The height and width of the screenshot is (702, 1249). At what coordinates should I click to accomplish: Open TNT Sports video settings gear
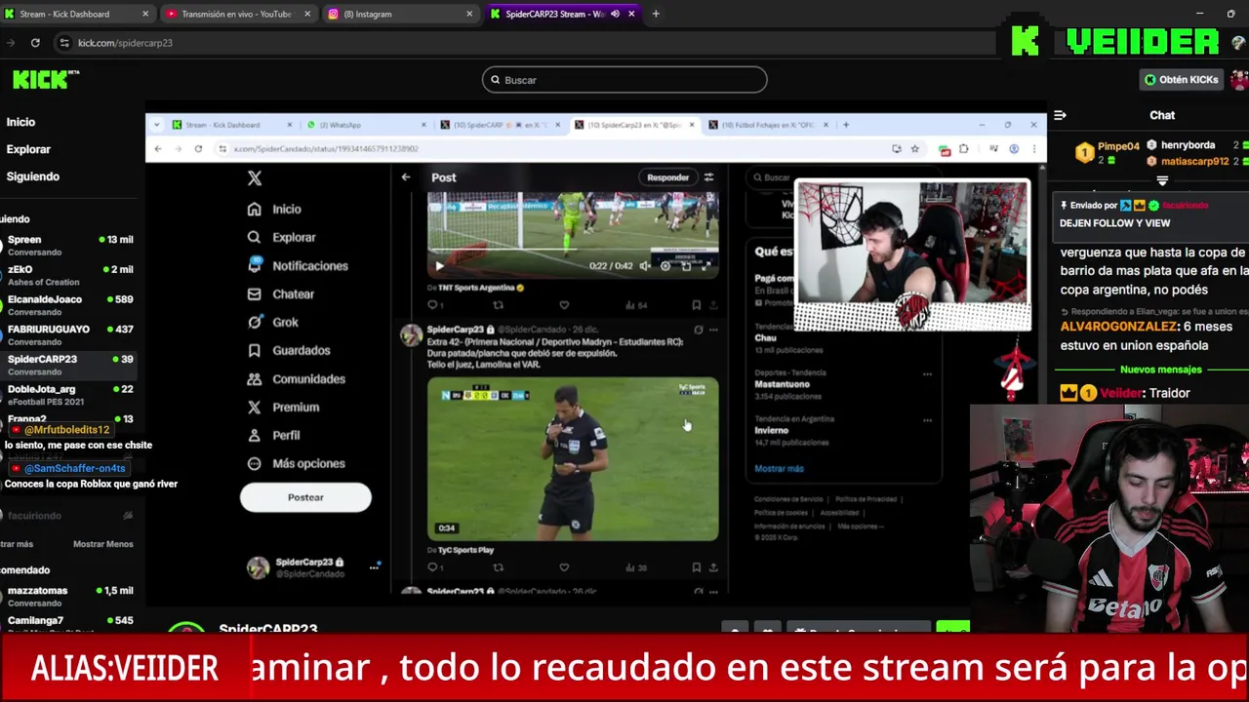665,265
